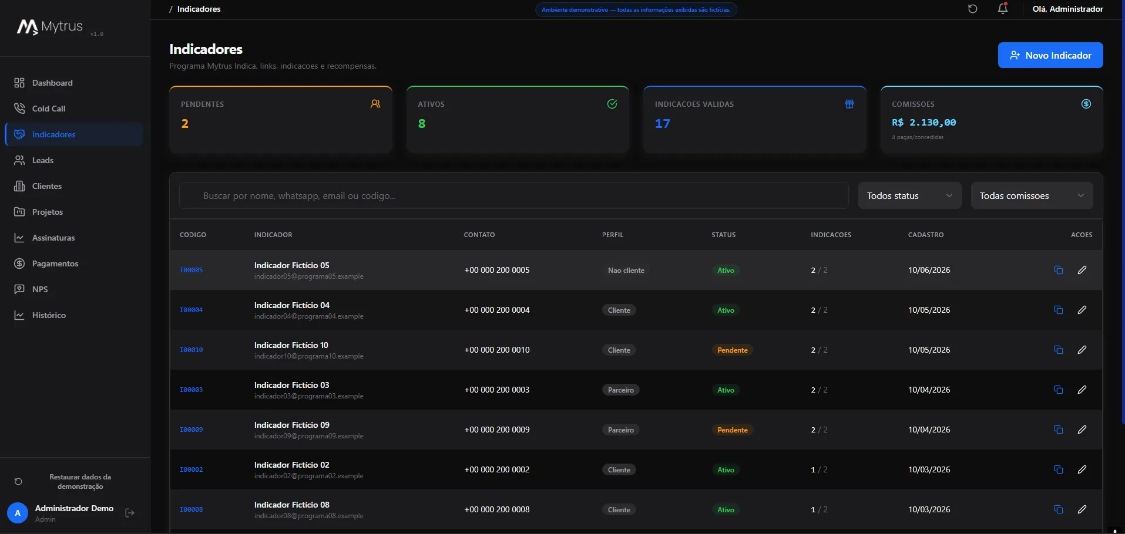This screenshot has height=534, width=1125.
Task: Click the Indicadores breadcrumb
Action: pyautogui.click(x=199, y=9)
